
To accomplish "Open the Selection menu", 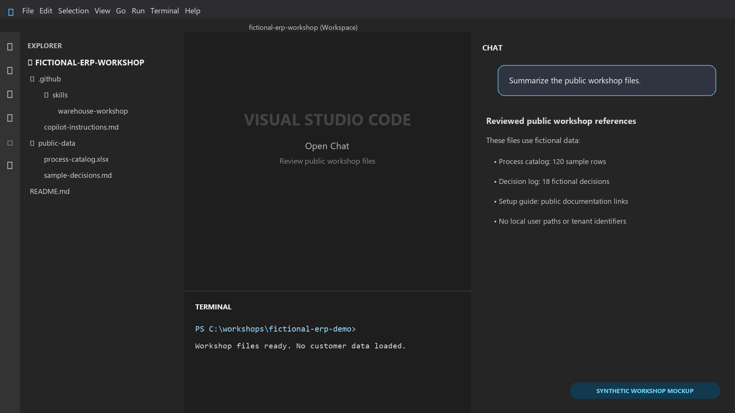I will click(73, 11).
